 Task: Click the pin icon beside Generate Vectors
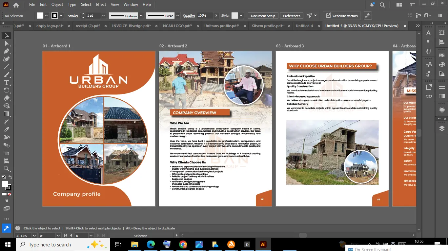(x=368, y=15)
